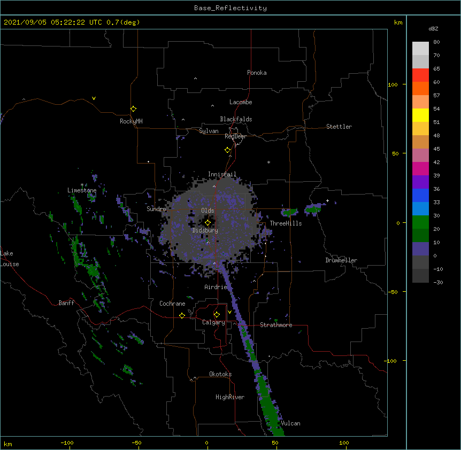Image resolution: width=461 pixels, height=450 pixels.
Task: Click the HighRiver label
Action: 230,397
